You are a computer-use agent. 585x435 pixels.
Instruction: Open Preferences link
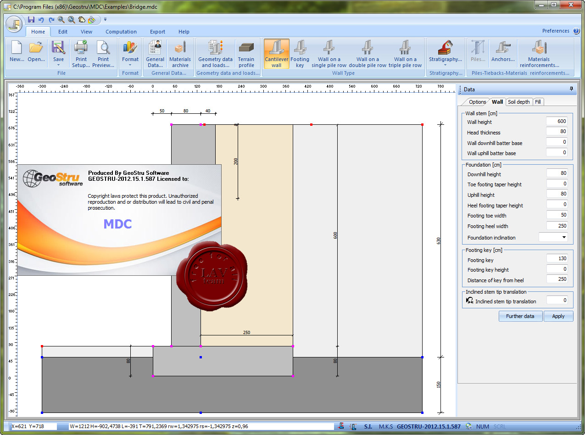pos(556,31)
